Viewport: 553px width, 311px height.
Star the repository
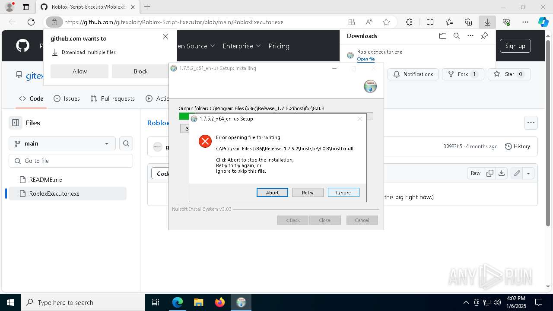509,74
